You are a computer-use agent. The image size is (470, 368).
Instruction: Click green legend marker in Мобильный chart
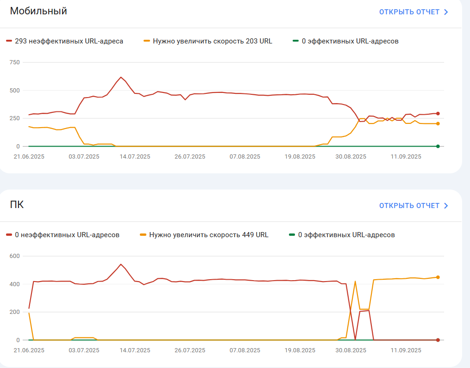click(x=295, y=41)
